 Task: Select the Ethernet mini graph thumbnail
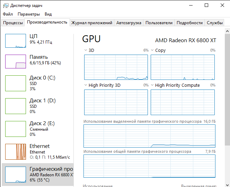click(16, 152)
